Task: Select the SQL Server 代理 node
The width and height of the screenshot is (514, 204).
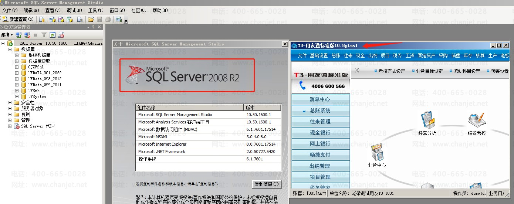Action: tap(38, 126)
